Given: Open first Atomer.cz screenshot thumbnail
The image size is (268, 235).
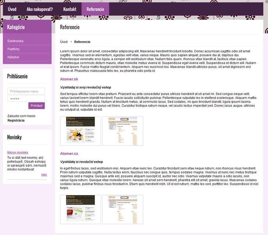Looking at the screenshot, I should point(80,209).
